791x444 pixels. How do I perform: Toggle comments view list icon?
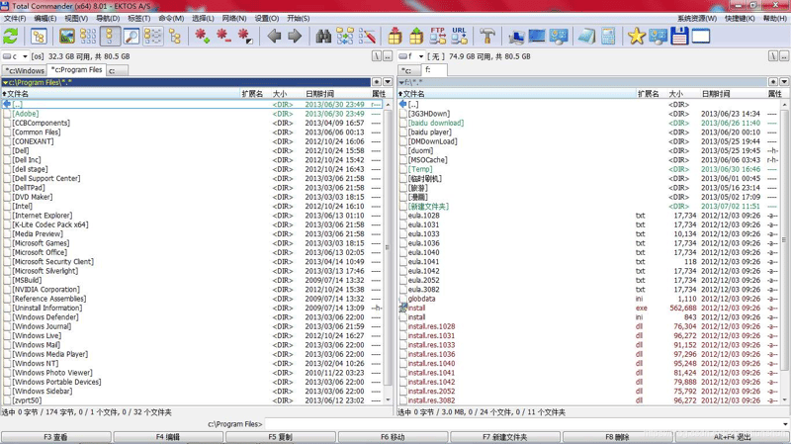point(153,37)
